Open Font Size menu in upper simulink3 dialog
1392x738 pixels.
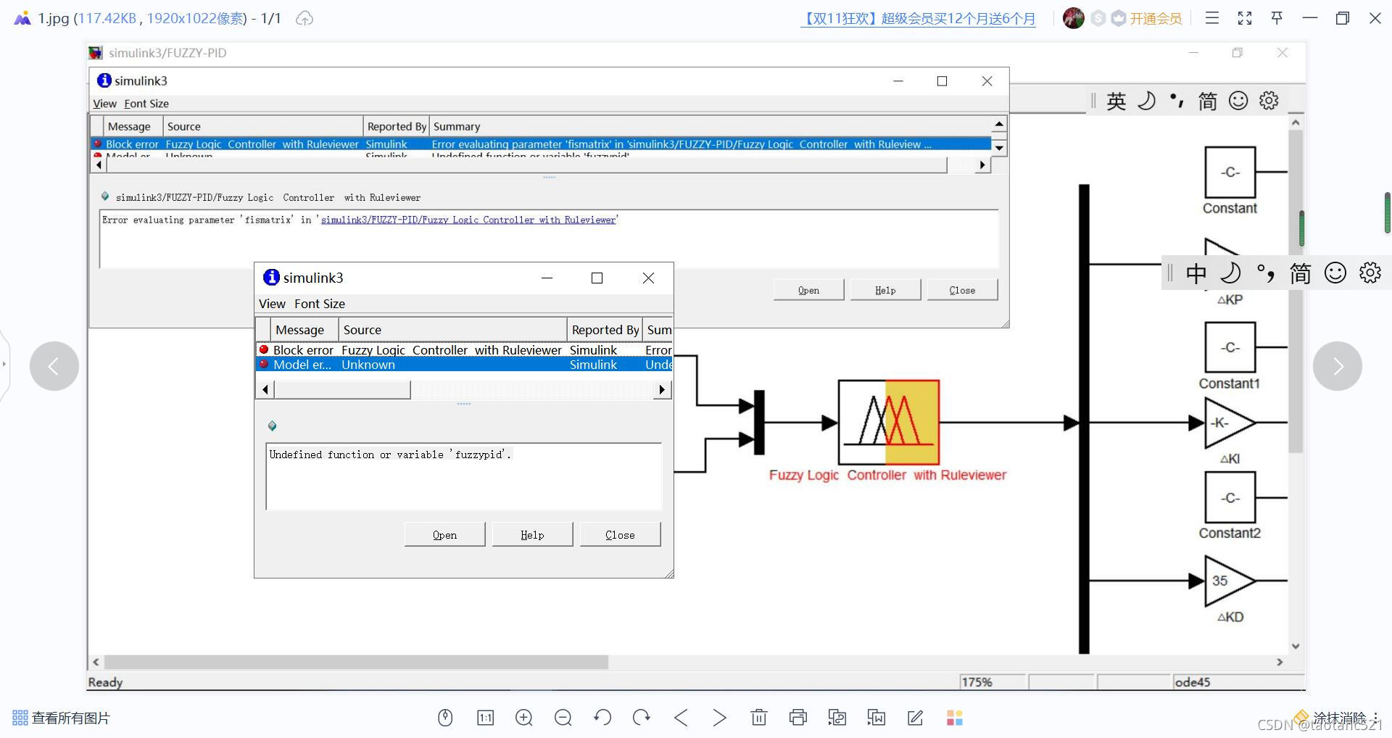point(146,104)
